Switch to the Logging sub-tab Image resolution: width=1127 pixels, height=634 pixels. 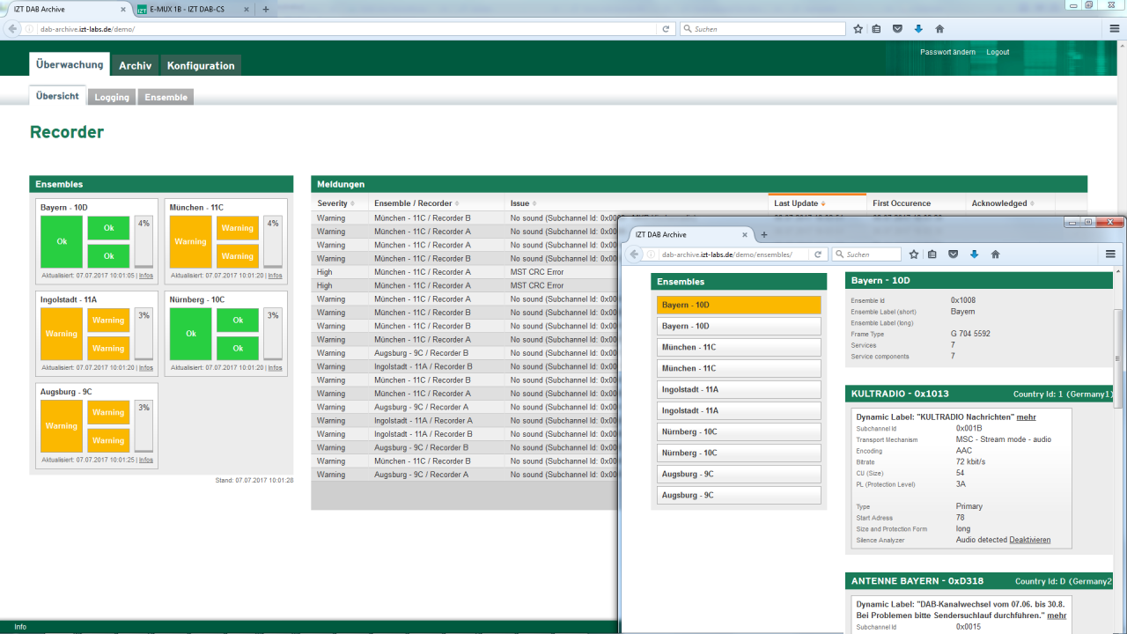(112, 97)
